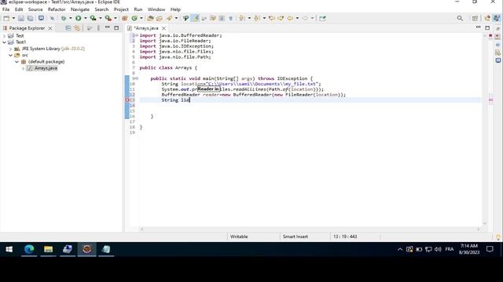Open the Window menu

click(x=156, y=9)
